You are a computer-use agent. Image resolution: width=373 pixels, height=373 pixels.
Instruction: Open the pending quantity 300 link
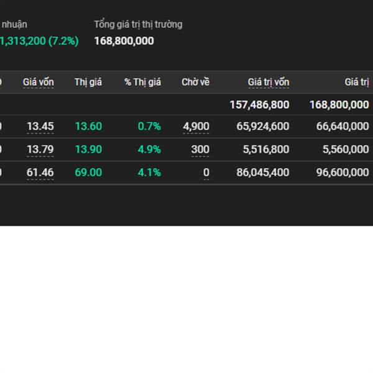click(x=200, y=149)
